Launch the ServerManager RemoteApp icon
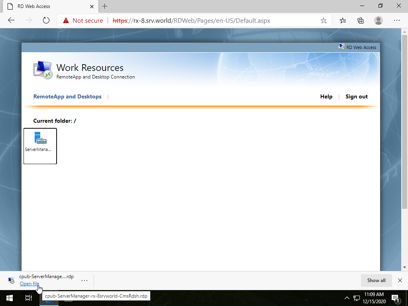 [40, 146]
